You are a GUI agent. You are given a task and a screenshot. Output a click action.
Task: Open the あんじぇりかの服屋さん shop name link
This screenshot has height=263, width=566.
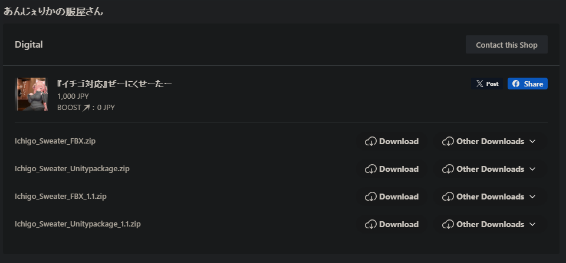(x=53, y=12)
